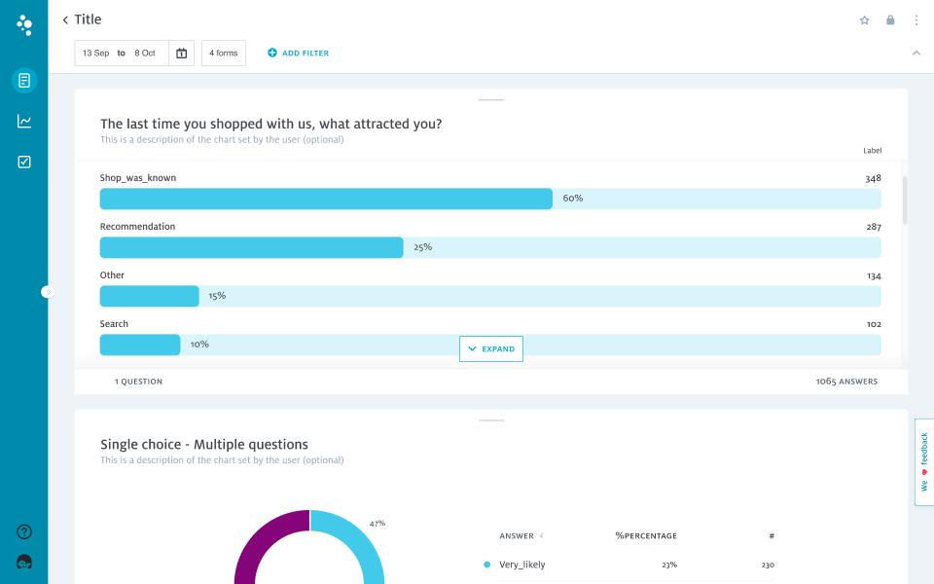Click the 13 Sep to 8 Oct date range
The height and width of the screenshot is (584, 934).
(x=122, y=53)
